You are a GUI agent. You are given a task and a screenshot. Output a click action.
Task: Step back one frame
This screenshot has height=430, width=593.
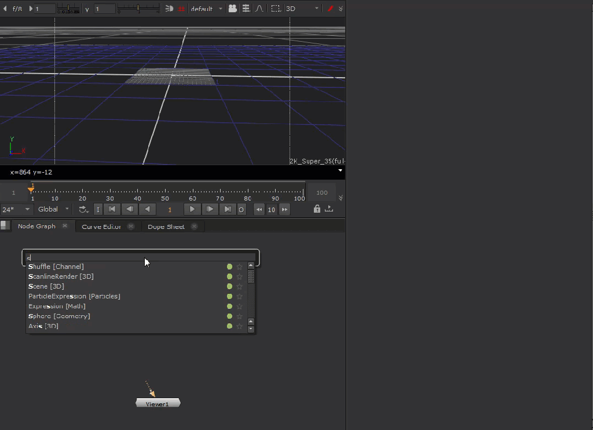pyautogui.click(x=130, y=209)
